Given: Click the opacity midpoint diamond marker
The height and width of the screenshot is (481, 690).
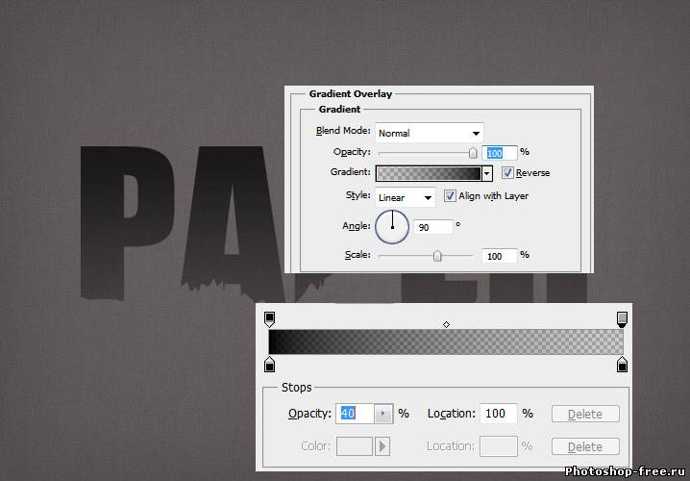Looking at the screenshot, I should 446,325.
